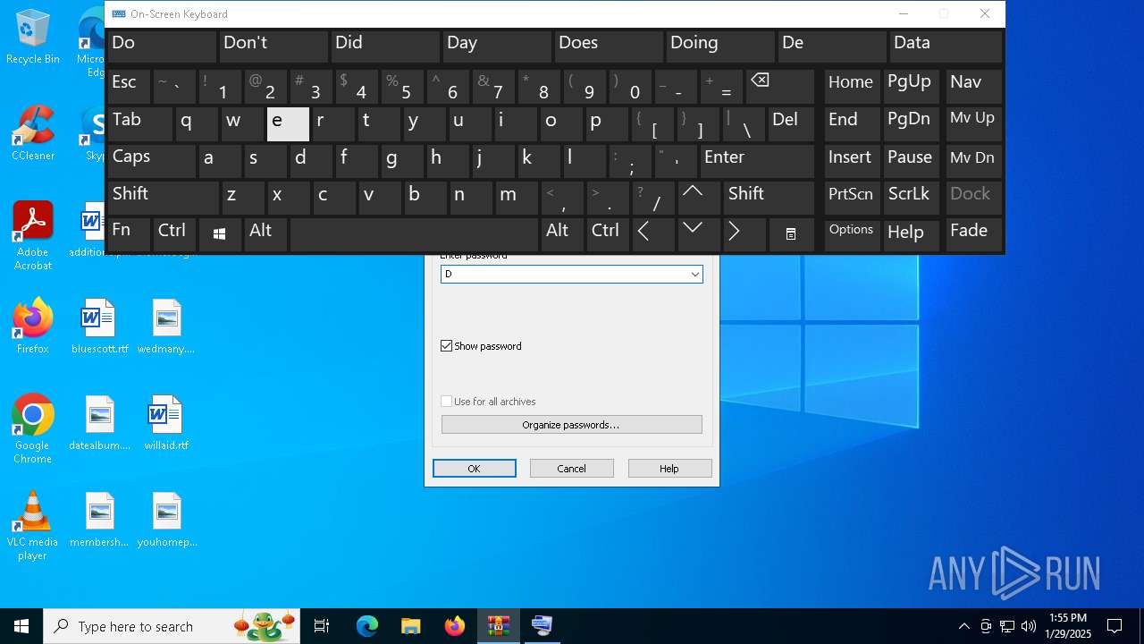Viewport: 1144px width, 644px height.
Task: Select the datealbum image file on the desktop
Action: coord(99,423)
